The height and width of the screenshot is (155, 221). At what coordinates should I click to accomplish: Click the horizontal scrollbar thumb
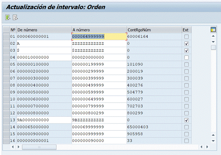point(39,147)
